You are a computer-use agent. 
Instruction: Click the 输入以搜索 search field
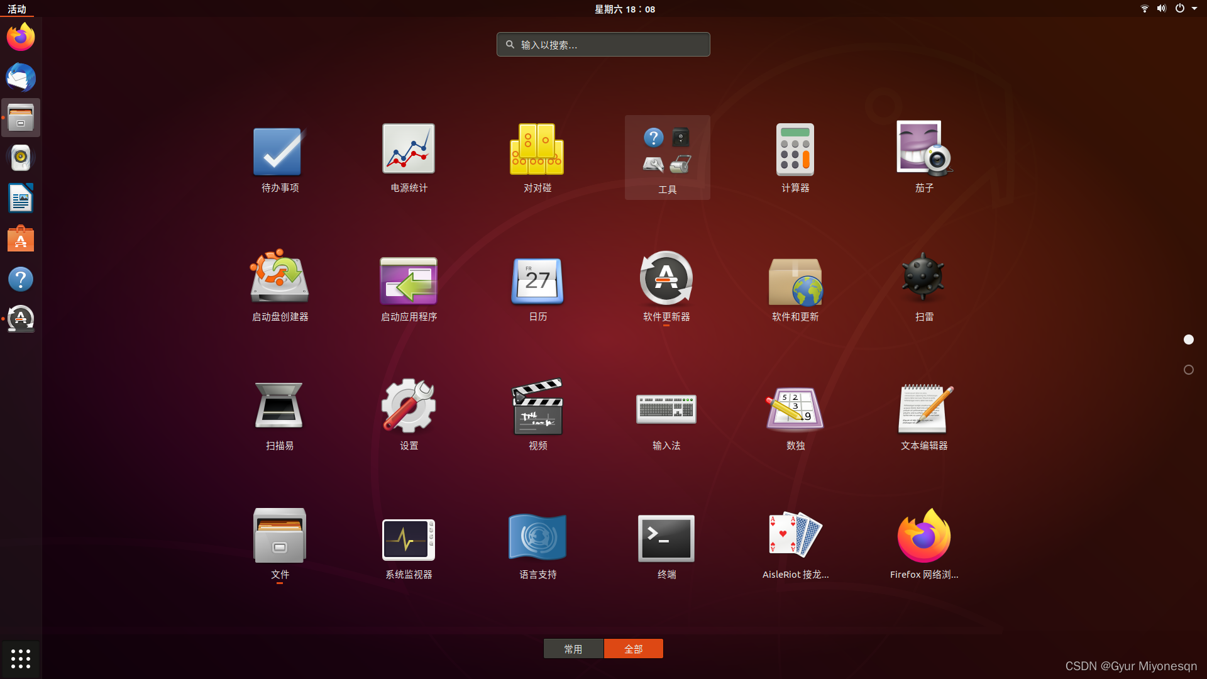(x=603, y=45)
